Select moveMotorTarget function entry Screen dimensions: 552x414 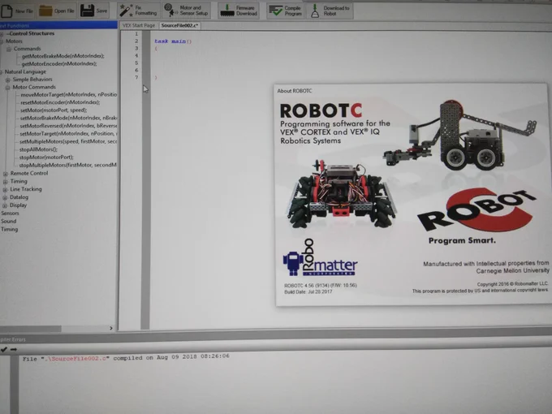click(69, 95)
